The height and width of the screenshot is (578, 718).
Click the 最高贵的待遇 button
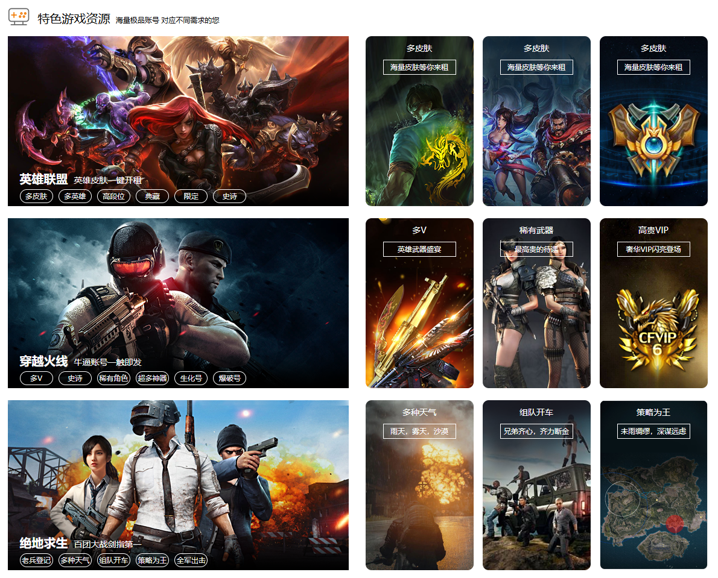point(536,249)
